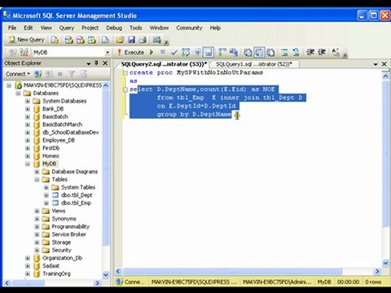Specify values for template parameters

[x=336, y=52]
